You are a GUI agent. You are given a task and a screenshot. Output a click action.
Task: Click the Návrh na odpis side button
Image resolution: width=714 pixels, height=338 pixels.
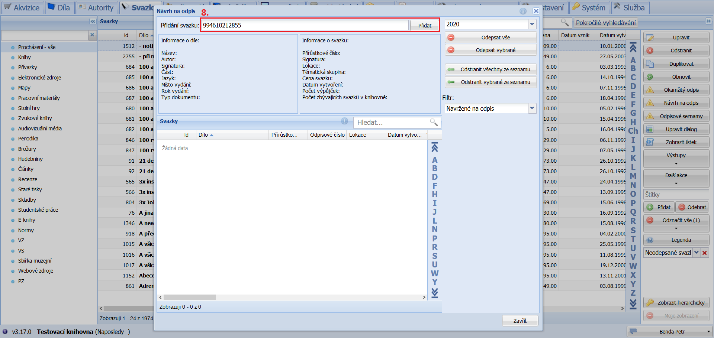click(x=676, y=103)
